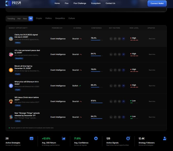This screenshot has height=151, width=173.
Task: Click the Bitcoin coin icon
Action: (11, 70)
